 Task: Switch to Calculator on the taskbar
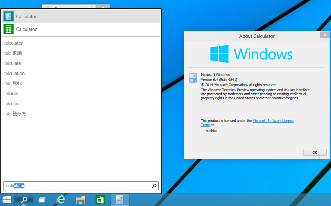(x=120, y=200)
